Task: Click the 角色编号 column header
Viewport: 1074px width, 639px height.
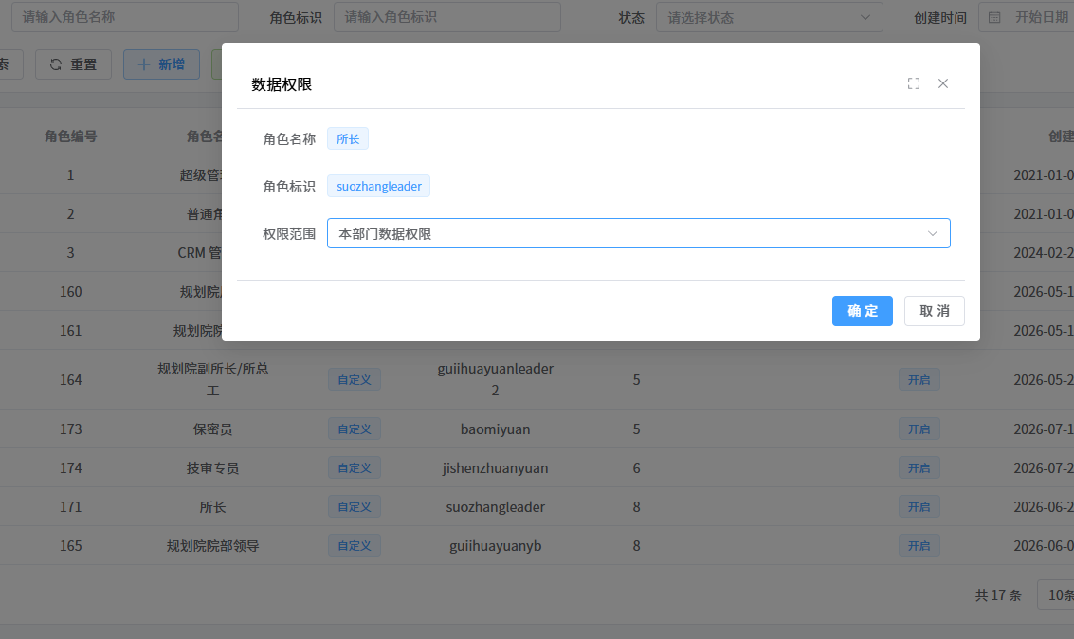Action: [70, 137]
